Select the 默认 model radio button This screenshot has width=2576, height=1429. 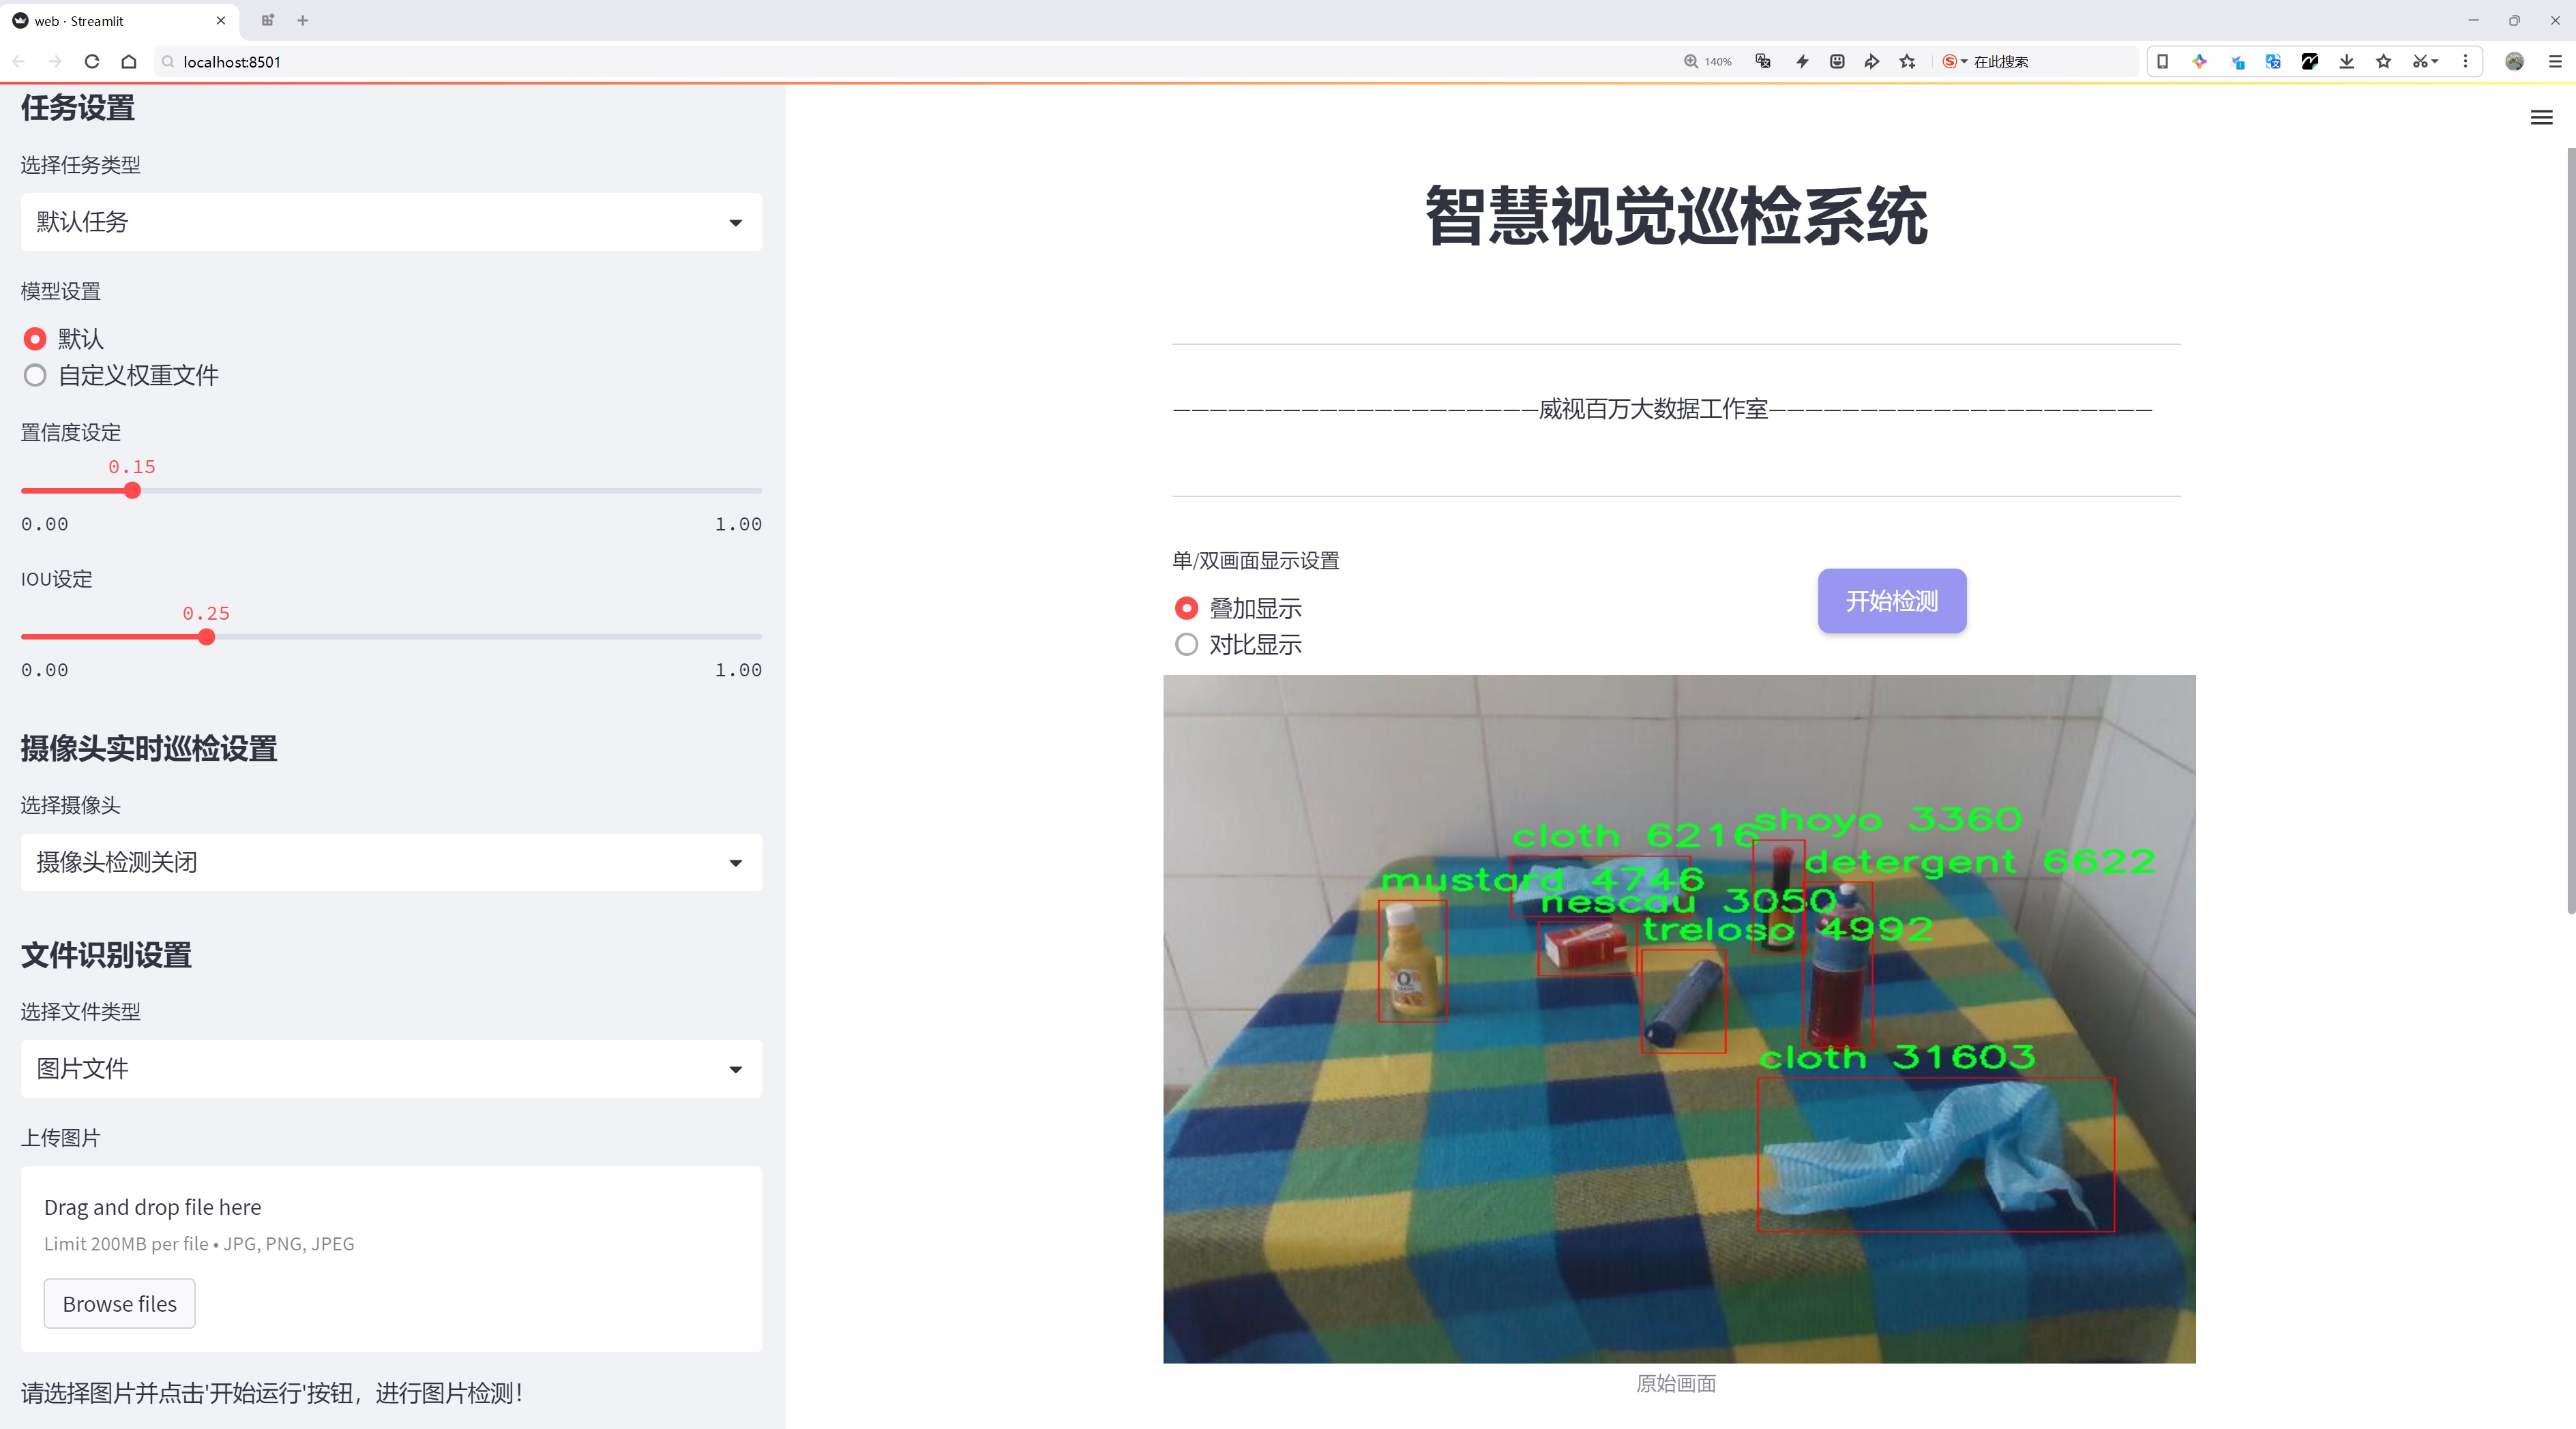click(x=35, y=339)
